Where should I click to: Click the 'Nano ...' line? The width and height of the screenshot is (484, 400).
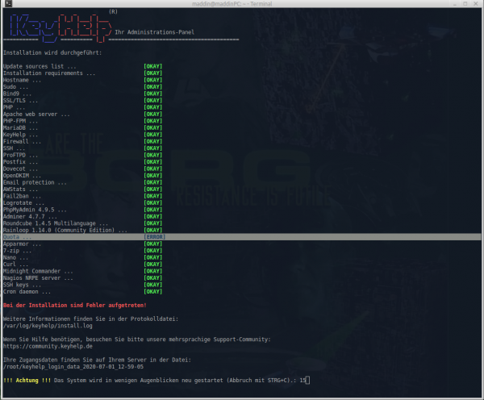click(15, 257)
